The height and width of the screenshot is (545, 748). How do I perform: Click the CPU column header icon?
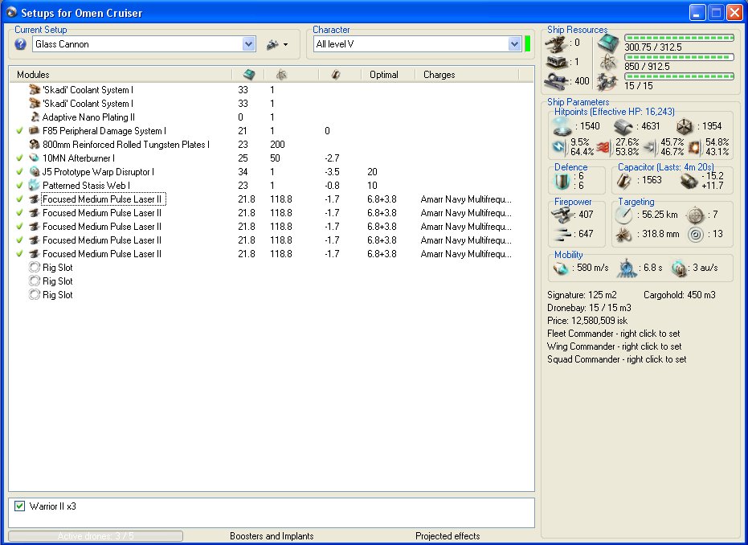click(x=249, y=75)
